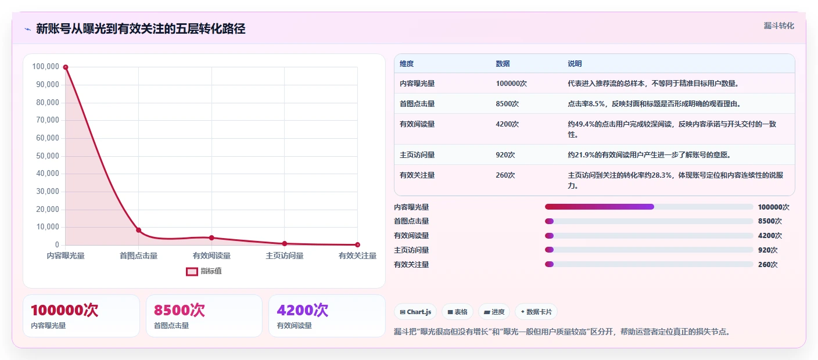Click the chart data point at 有效阅读量
The height and width of the screenshot is (360, 818).
click(211, 237)
